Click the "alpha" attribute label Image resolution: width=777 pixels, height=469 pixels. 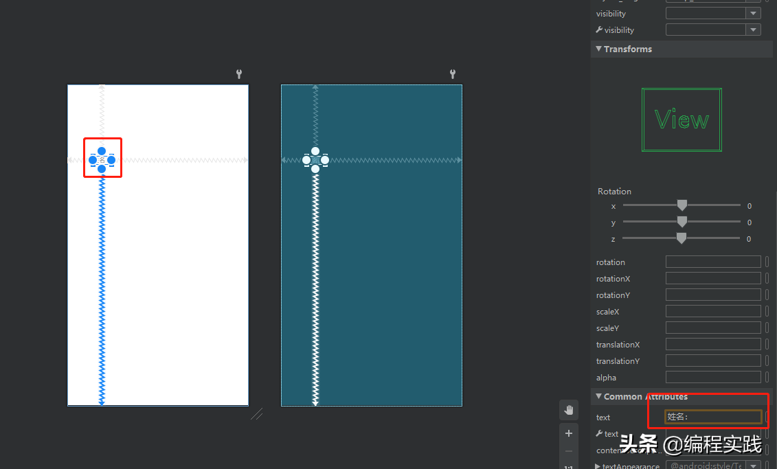(606, 378)
